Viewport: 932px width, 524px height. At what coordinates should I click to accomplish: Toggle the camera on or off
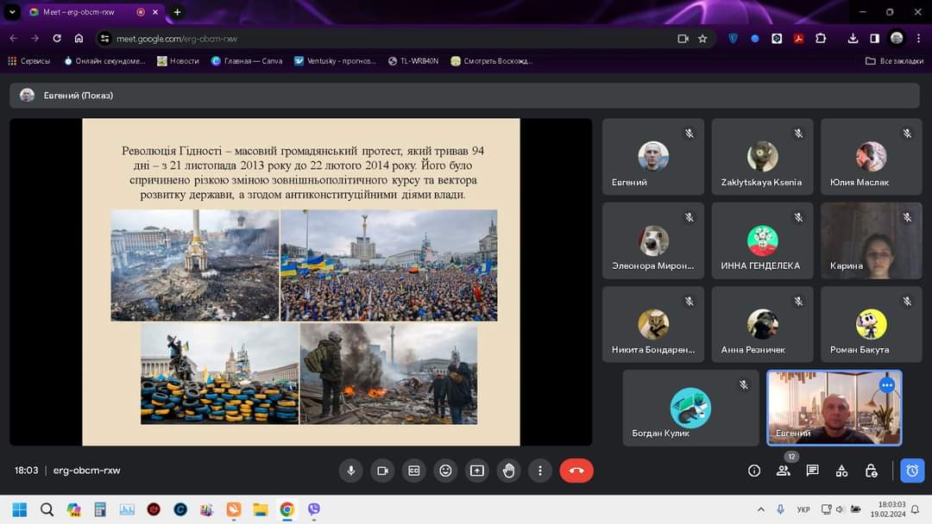click(382, 471)
